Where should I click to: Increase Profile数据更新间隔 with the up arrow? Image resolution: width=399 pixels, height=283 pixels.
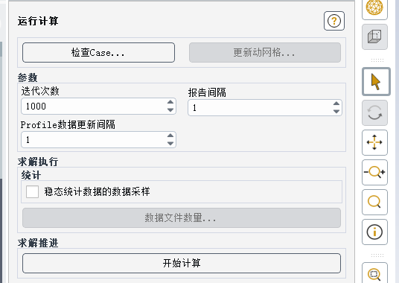[x=170, y=136]
